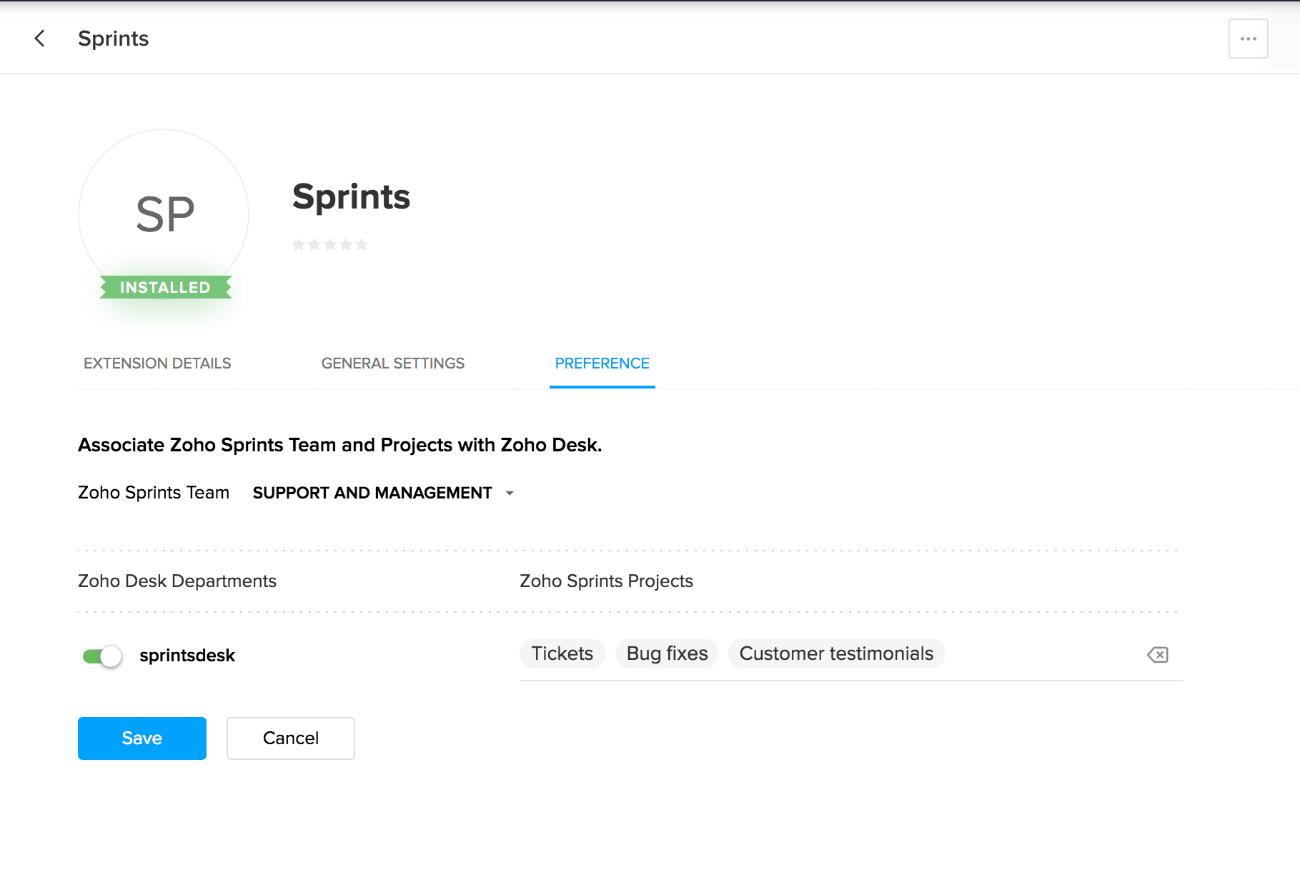1300x872 pixels.
Task: Click the sprintsdesk department name
Action: click(187, 656)
